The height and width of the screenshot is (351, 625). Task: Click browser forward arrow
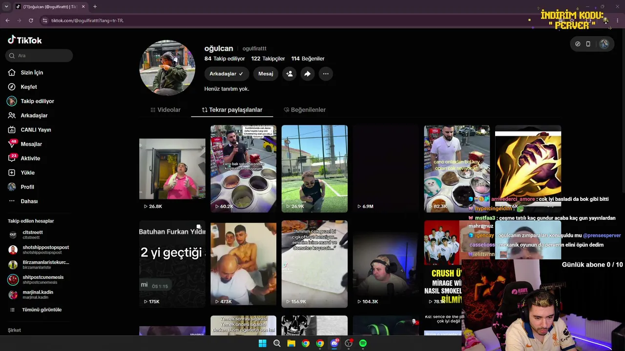click(19, 20)
